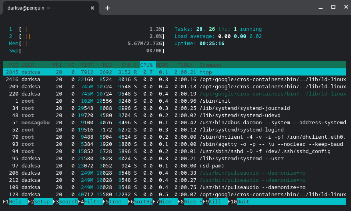Minimize the terminal window
The height and width of the screenshot is (211, 351).
(320, 7)
